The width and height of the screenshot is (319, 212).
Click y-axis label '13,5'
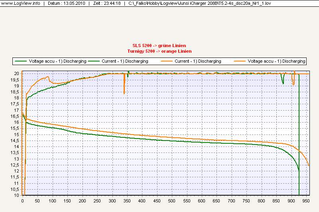[15, 153]
